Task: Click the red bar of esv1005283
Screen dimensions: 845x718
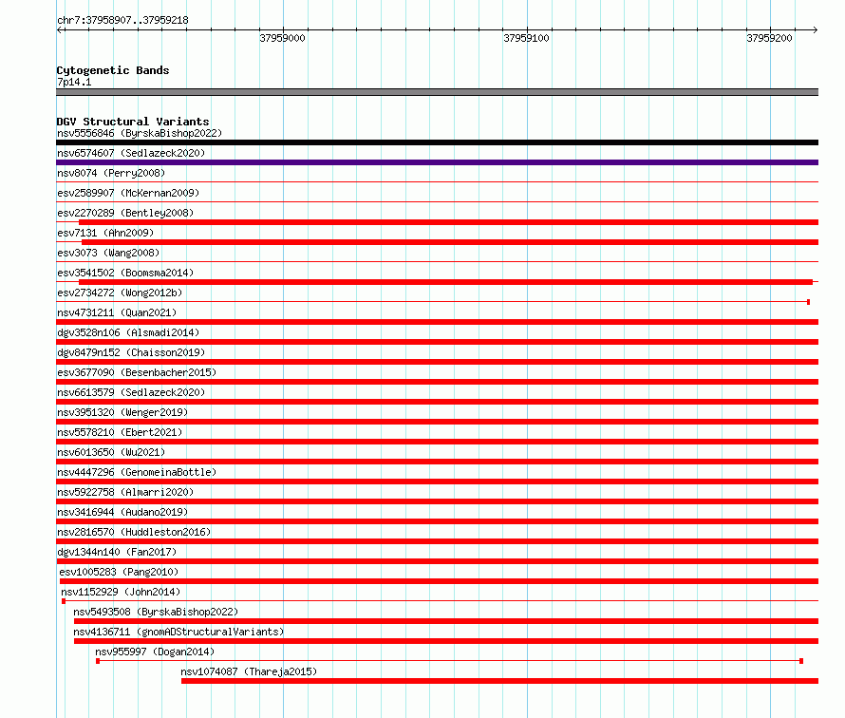Action: click(439, 581)
